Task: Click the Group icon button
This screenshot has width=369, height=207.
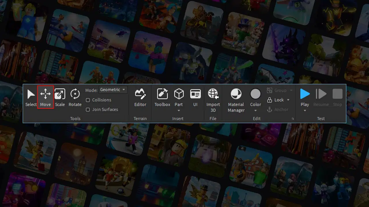Action: pos(270,90)
